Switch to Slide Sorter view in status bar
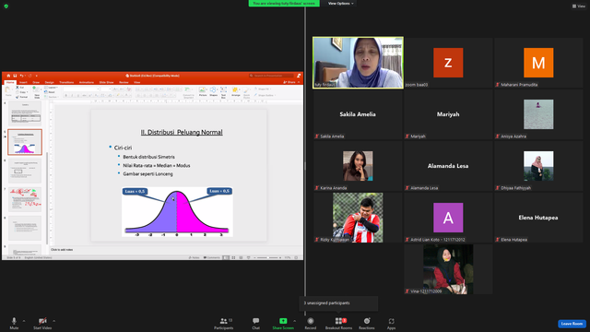Image resolution: width=590 pixels, height=332 pixels. click(233, 257)
